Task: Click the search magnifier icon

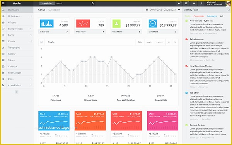Action: 93,3
